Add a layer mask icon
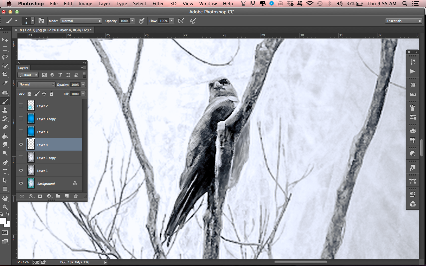 (x=40, y=196)
